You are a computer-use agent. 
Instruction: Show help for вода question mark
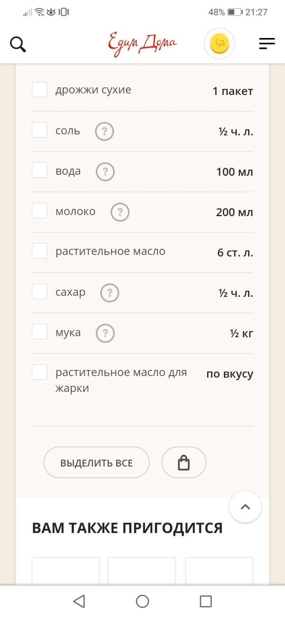point(105,172)
